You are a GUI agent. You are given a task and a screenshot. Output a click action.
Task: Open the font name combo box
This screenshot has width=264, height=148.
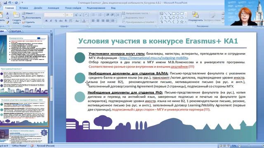(54, 15)
